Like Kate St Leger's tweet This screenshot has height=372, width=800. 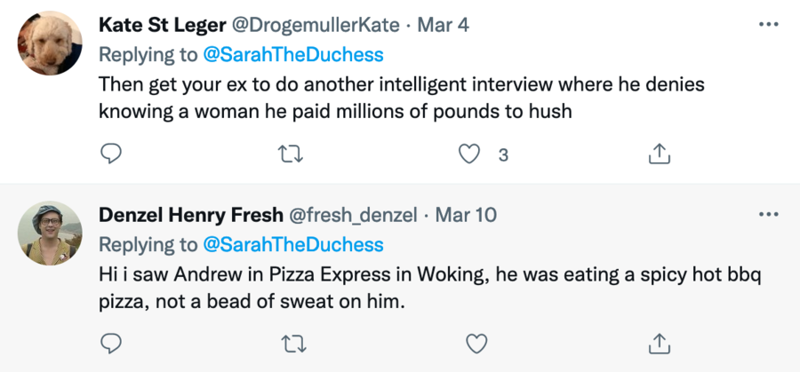pyautogui.click(x=468, y=154)
